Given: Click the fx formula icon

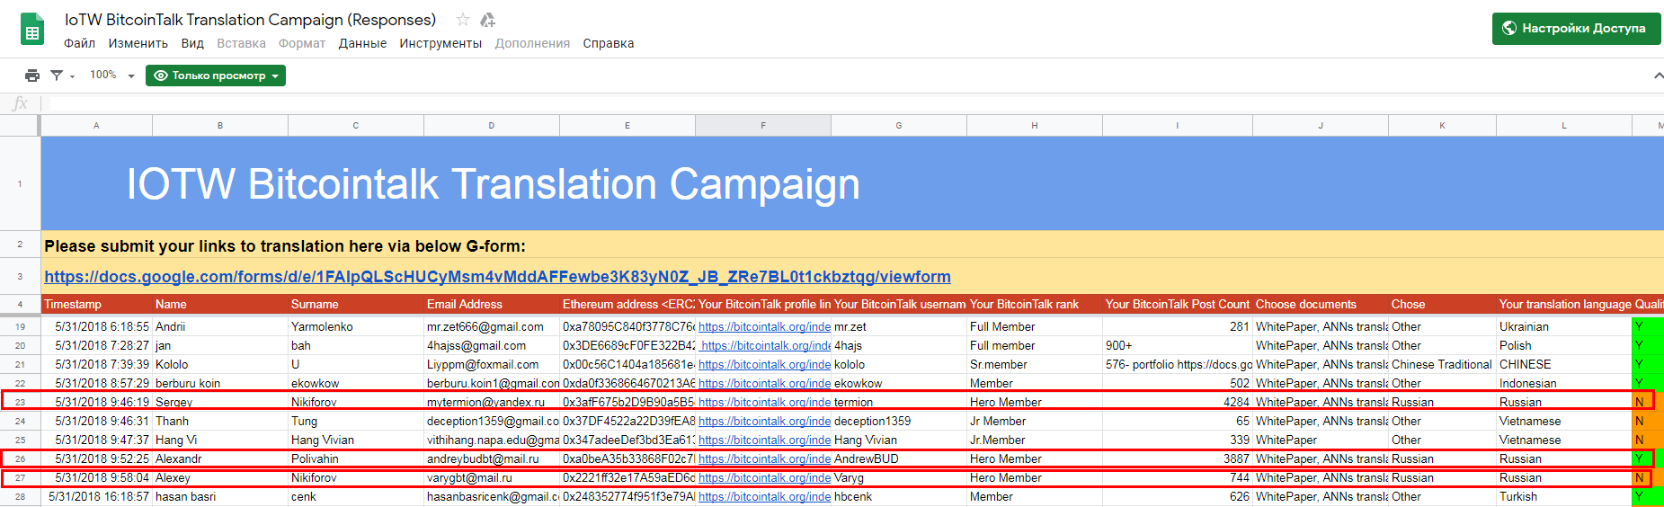Looking at the screenshot, I should (20, 103).
